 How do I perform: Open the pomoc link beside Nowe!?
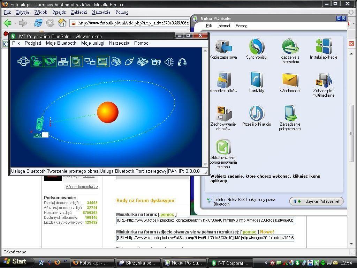click(249, 232)
